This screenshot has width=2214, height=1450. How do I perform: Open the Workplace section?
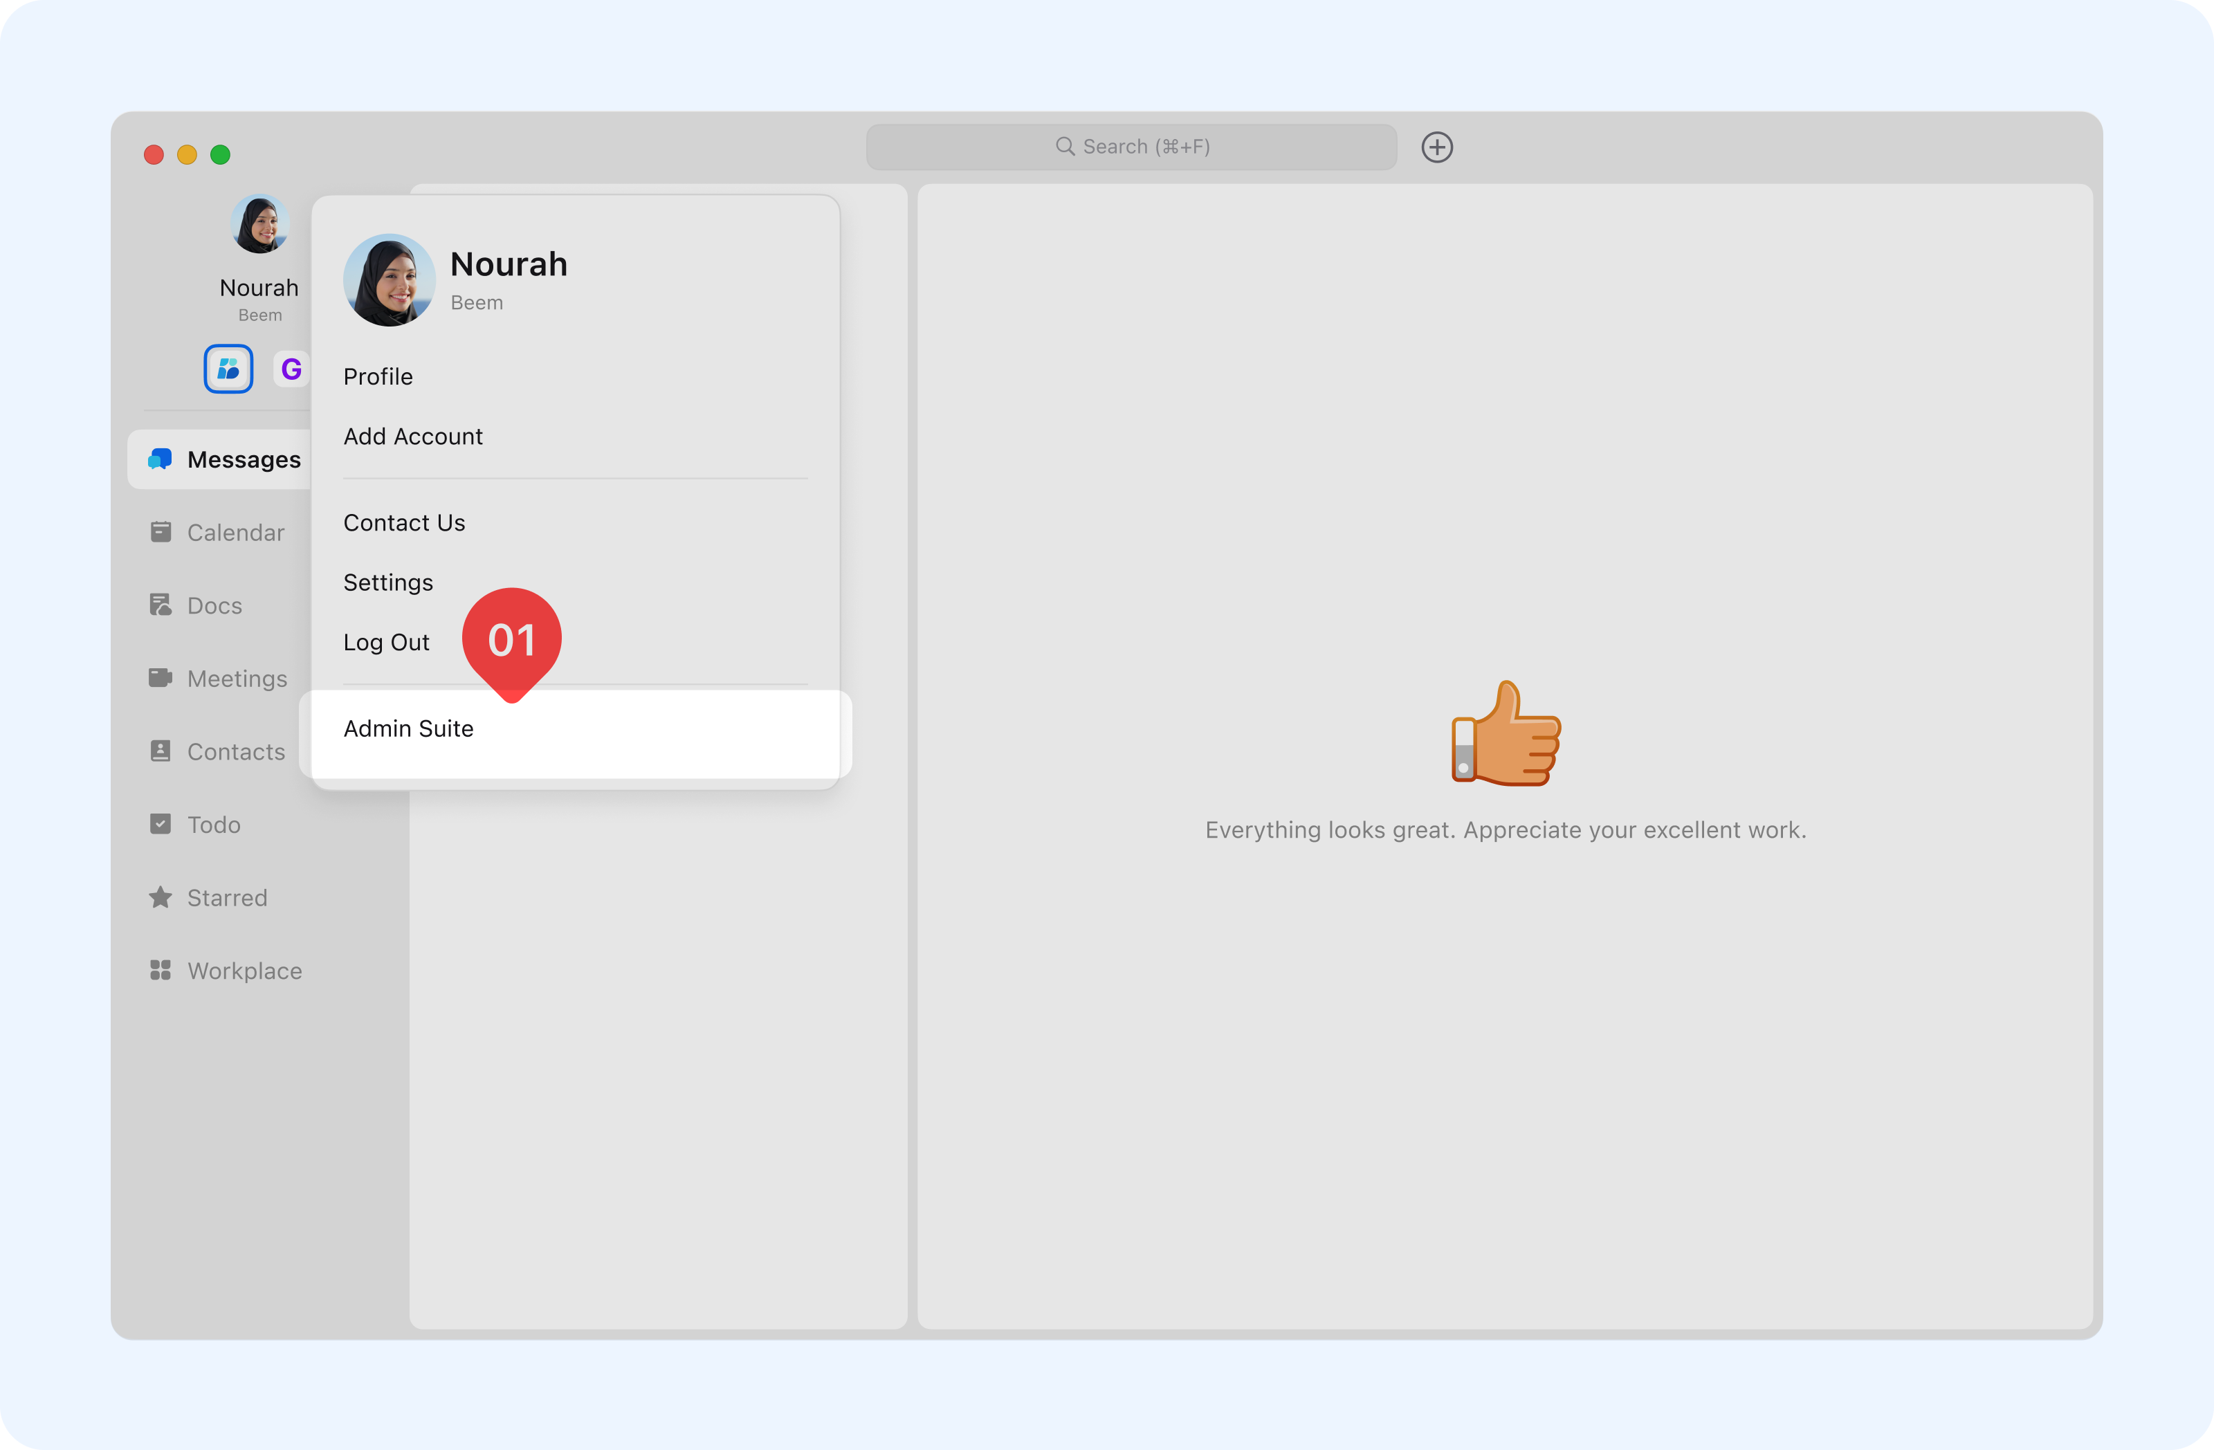[x=244, y=970]
